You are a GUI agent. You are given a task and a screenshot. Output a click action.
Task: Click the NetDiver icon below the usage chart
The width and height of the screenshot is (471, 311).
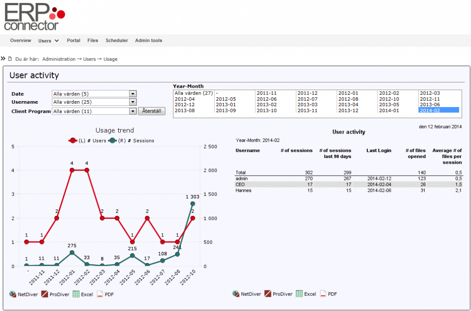(13, 294)
